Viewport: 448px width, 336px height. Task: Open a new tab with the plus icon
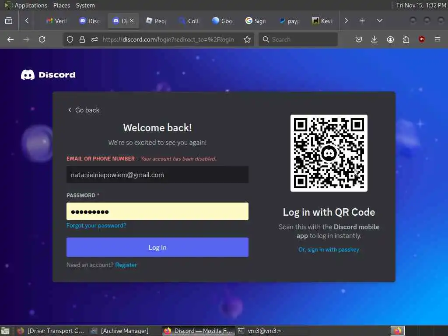[x=362, y=21]
